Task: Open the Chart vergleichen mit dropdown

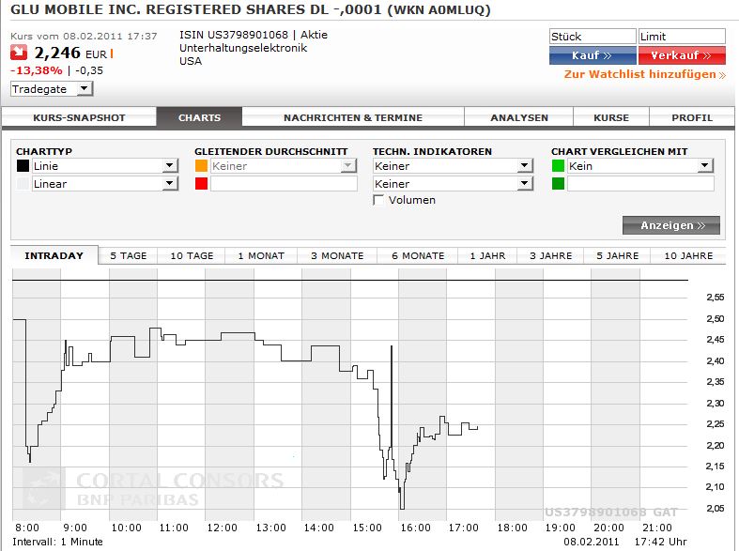Action: coord(640,166)
